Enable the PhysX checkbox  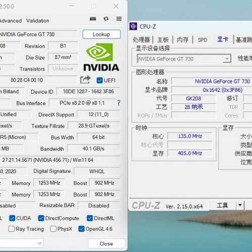[53, 229]
